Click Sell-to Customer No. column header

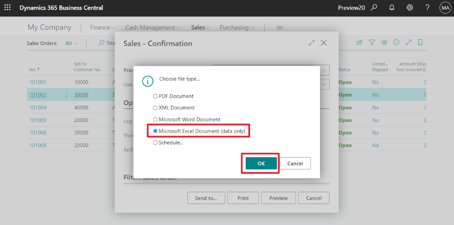87,67
